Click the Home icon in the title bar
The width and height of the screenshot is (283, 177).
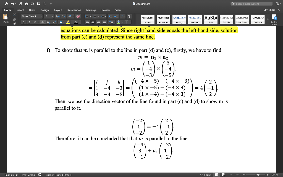(6, 4)
